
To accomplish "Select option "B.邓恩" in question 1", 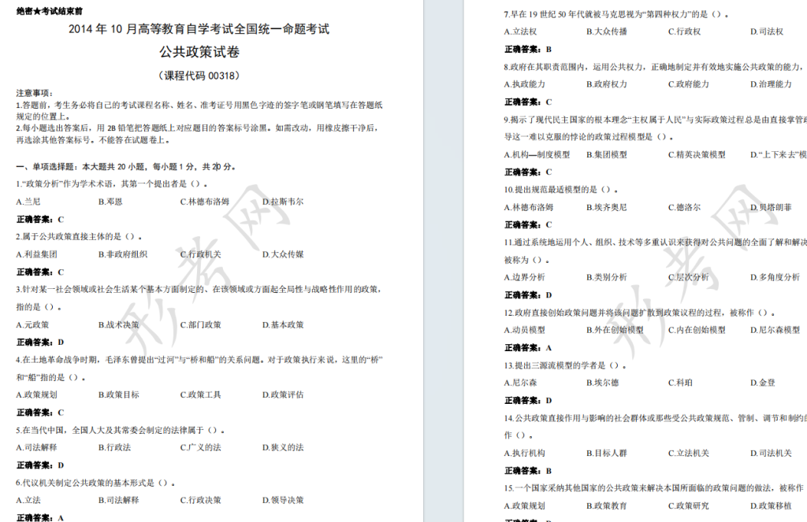I will tap(110, 202).
